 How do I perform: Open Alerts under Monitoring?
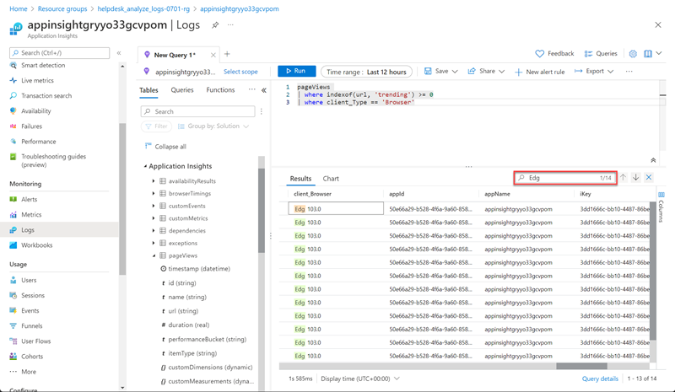30,199
